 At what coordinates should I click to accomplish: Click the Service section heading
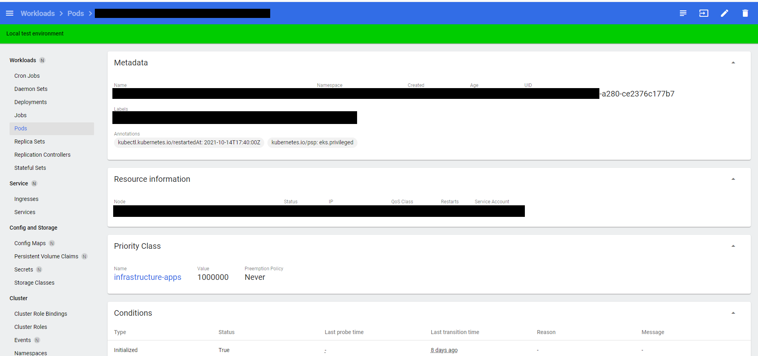point(19,183)
